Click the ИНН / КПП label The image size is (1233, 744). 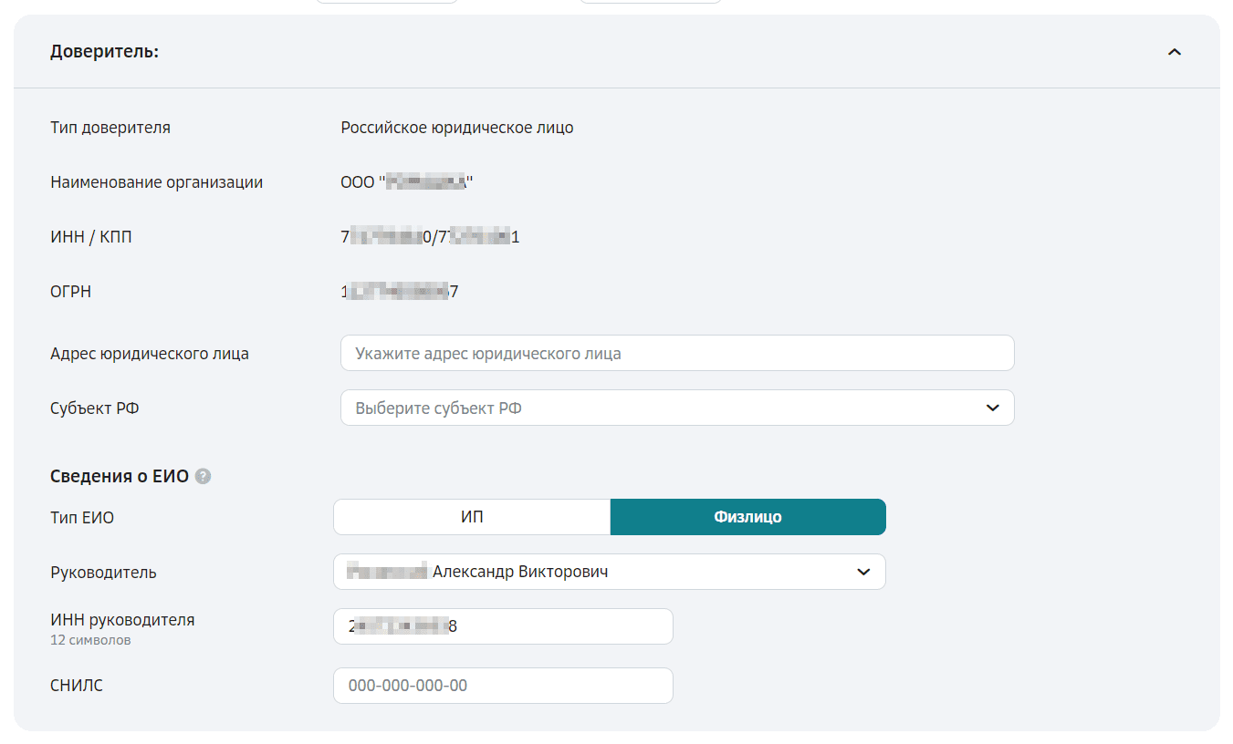click(92, 237)
